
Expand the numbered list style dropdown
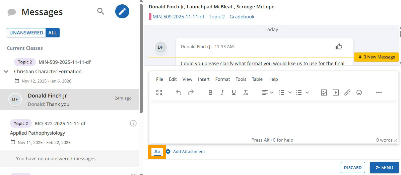tap(290, 93)
